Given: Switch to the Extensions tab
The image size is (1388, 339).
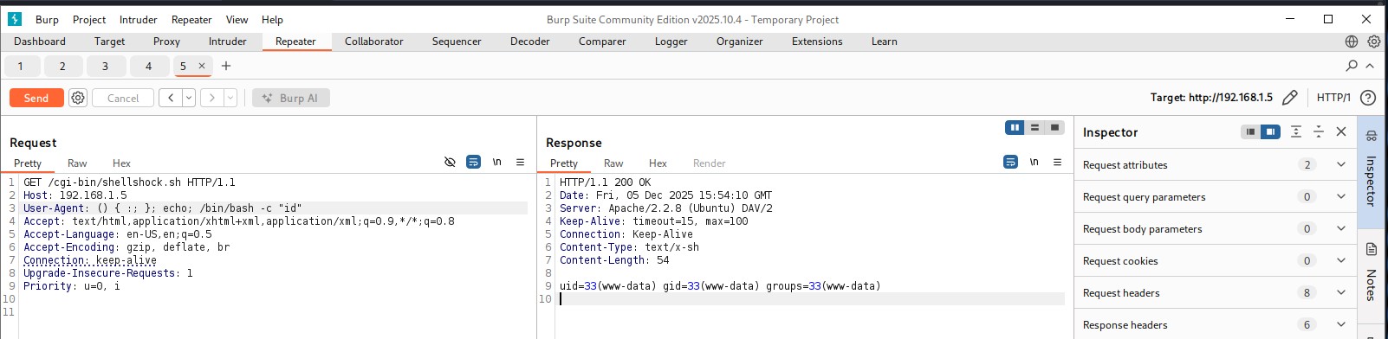Looking at the screenshot, I should point(817,42).
